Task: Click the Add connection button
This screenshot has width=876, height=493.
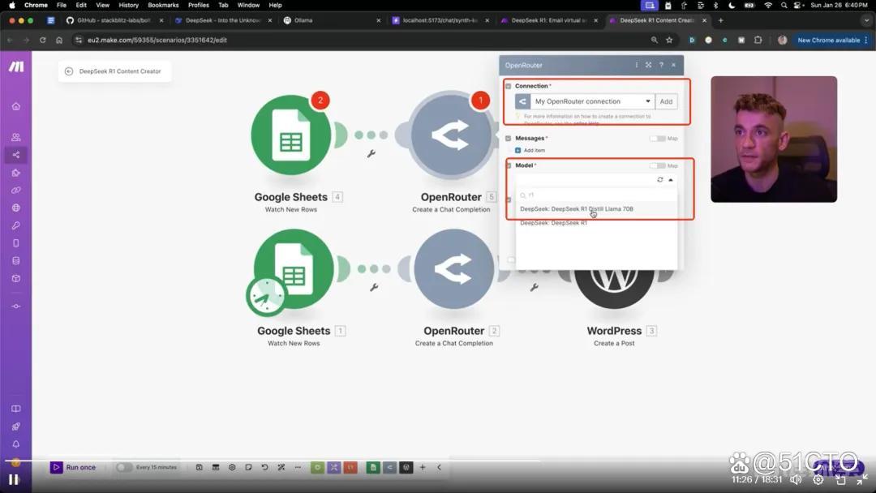Action: pyautogui.click(x=666, y=101)
